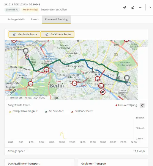The height and width of the screenshot is (166, 153).
Task: Open the Terms of use link on map
Action: (16, 98)
